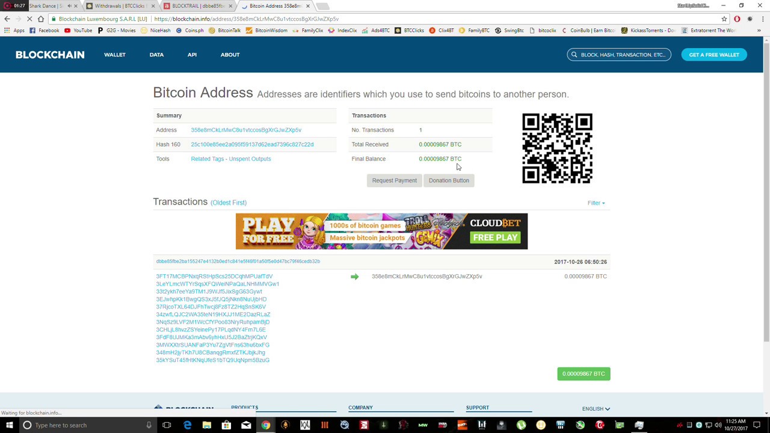770x433 pixels.
Task: Close the Bitcoin Address tab
Action: [308, 6]
